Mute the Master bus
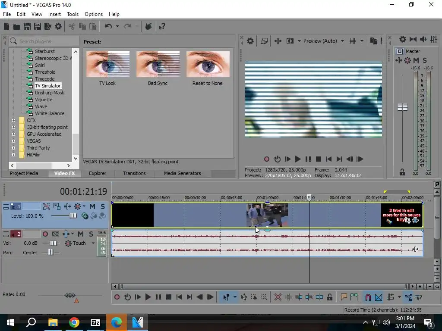This screenshot has width=442, height=331. click(416, 60)
